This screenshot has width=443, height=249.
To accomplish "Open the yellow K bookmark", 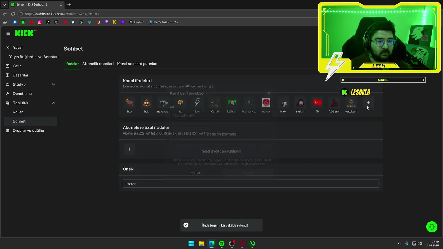I will [x=115, y=22].
